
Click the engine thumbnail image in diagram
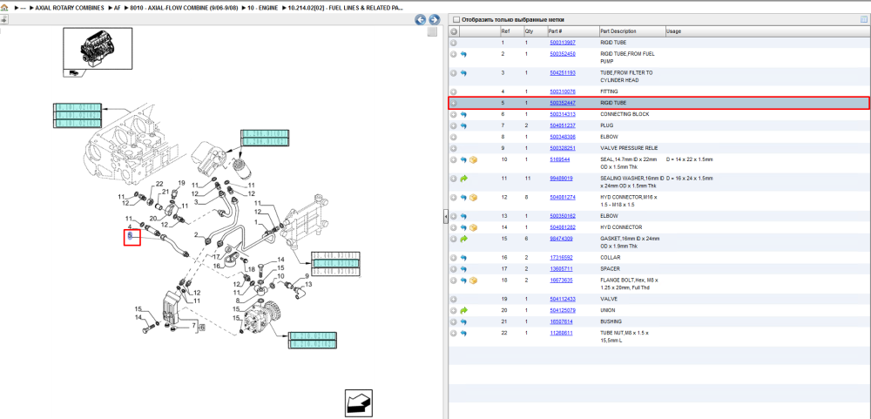pos(98,49)
